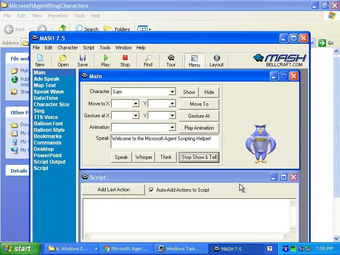The width and height of the screenshot is (340, 255).
Task: Click the Think button
Action: coord(166,157)
